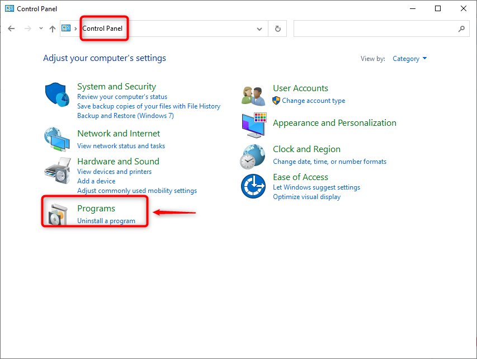Click the Ease of Access icon

[254, 186]
